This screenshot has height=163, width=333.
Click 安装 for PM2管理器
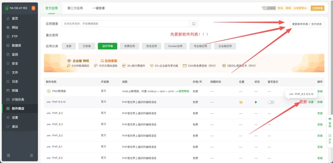(320, 91)
